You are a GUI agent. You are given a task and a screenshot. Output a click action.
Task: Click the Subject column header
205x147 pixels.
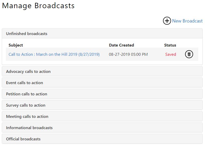point(16,45)
